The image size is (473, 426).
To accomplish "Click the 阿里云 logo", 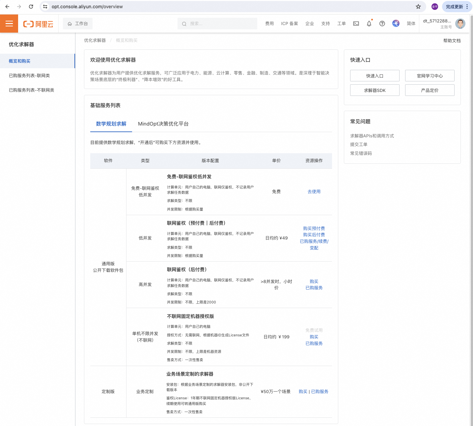I will tap(38, 24).
